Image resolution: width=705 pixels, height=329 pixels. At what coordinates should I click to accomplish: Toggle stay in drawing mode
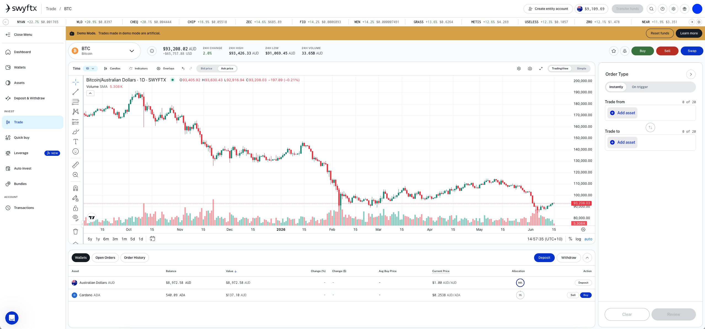[x=76, y=198]
